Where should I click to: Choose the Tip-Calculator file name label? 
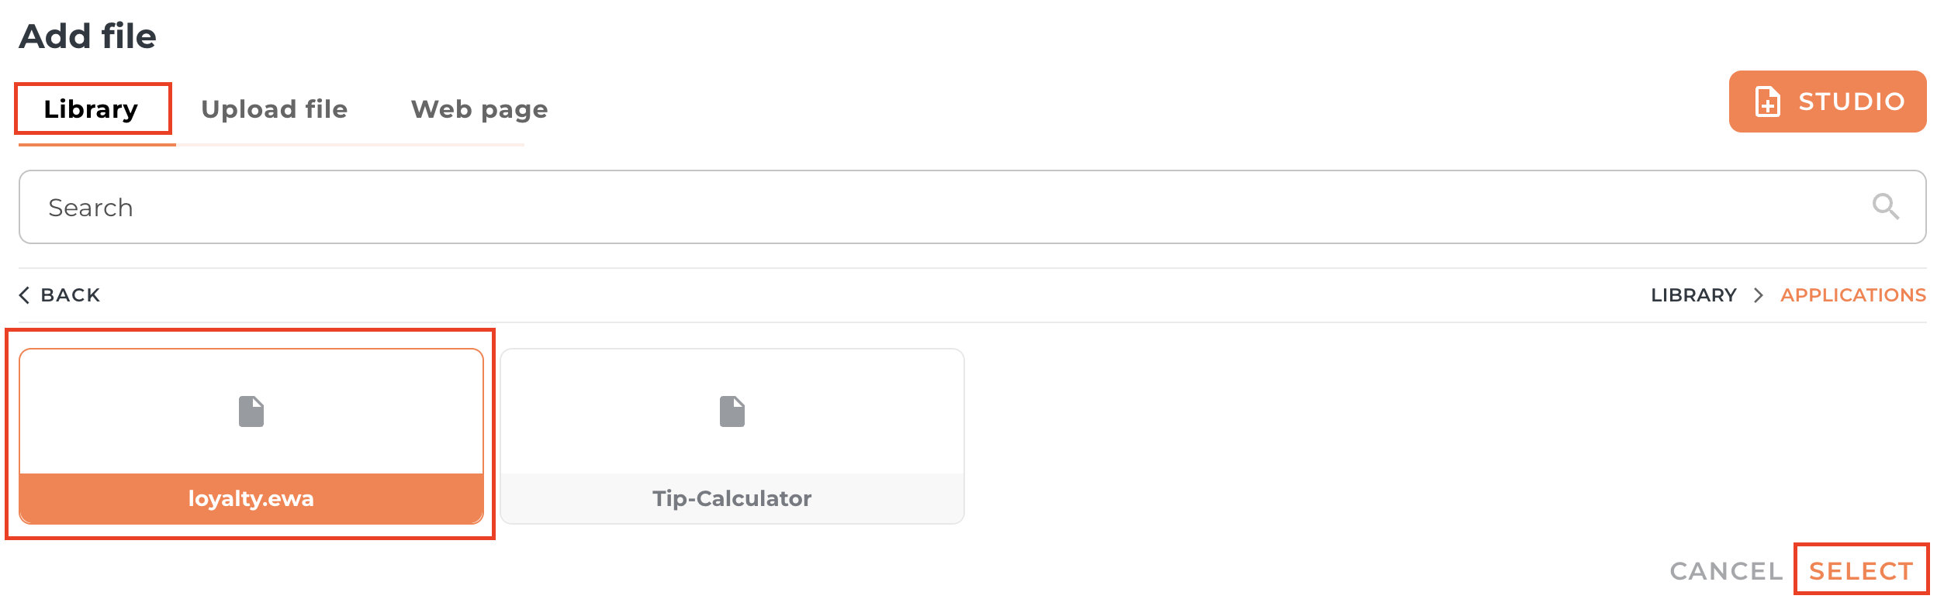732,498
